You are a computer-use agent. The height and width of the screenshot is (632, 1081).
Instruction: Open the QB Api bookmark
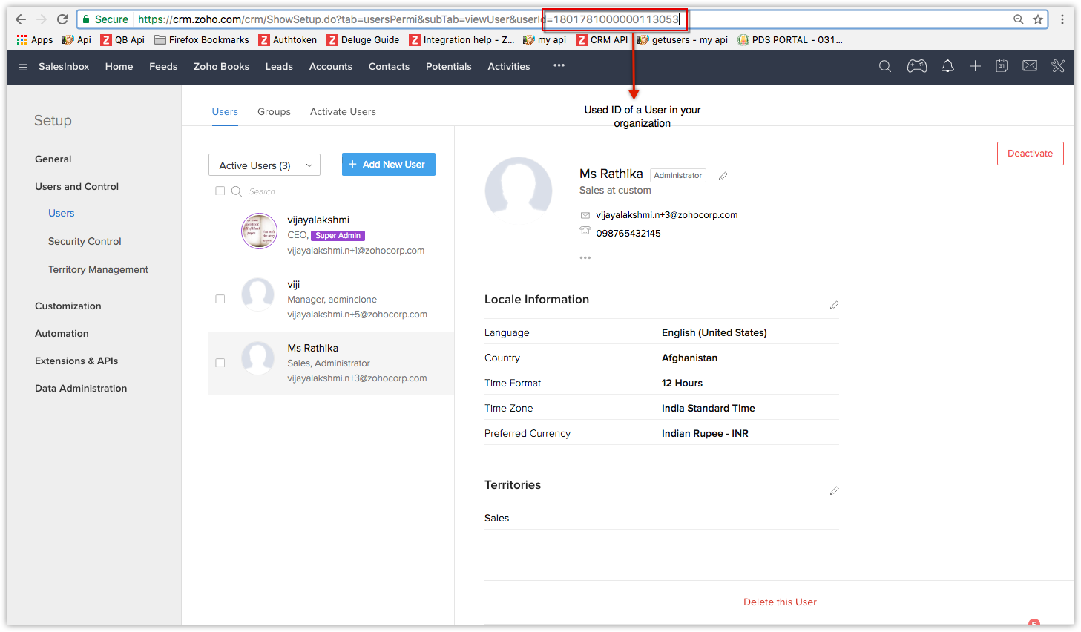click(122, 40)
